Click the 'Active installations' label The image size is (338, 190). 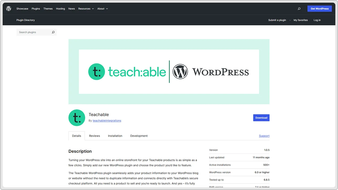[x=220, y=165]
